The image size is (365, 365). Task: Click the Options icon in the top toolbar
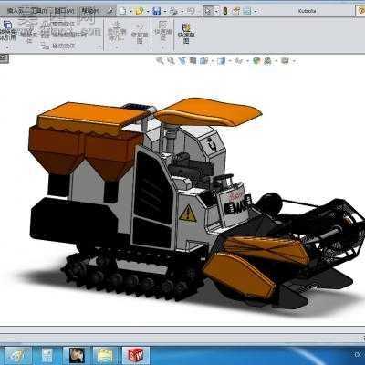coord(247,11)
